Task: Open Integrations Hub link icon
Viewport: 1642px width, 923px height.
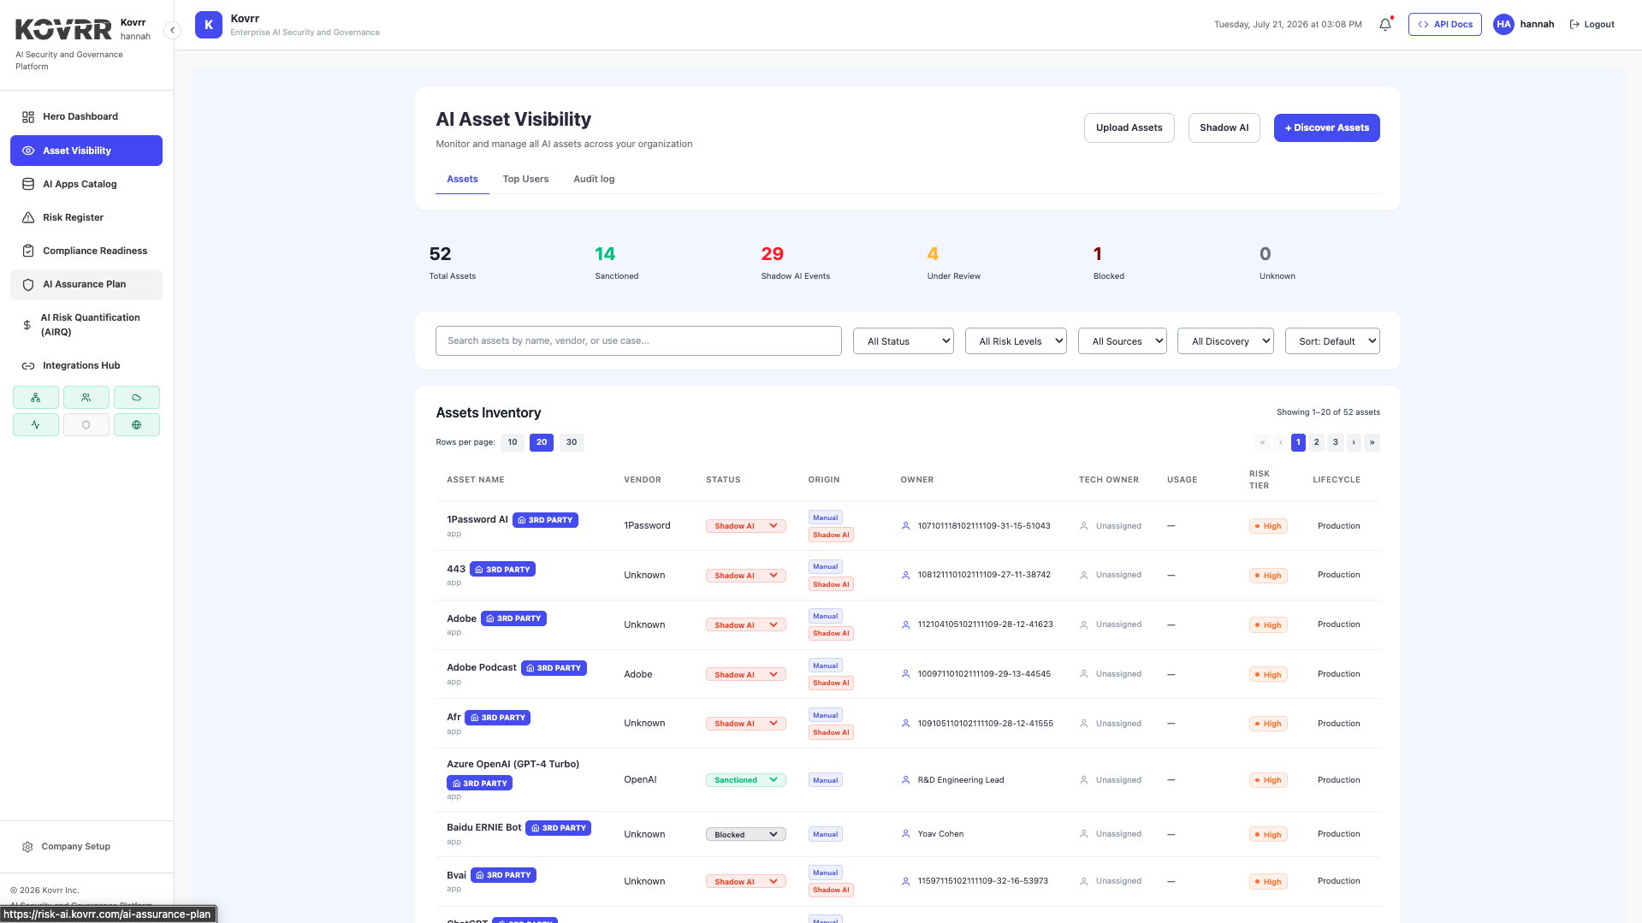Action: tap(28, 365)
